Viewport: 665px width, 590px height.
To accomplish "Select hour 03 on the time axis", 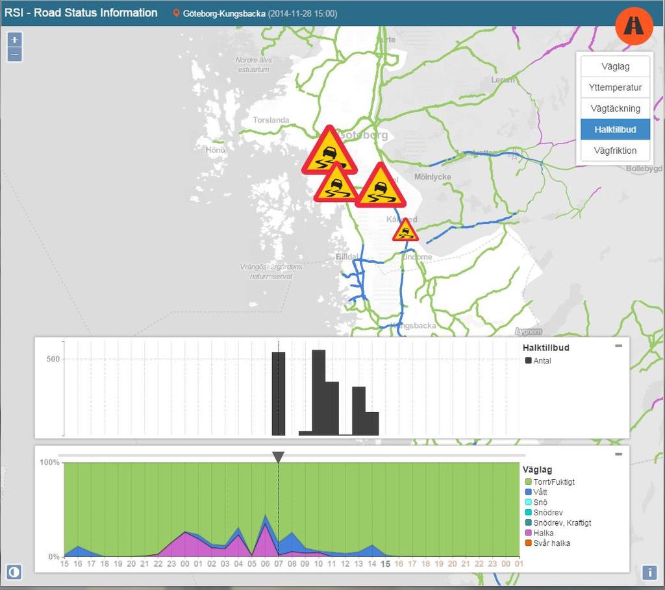I will pyautogui.click(x=225, y=564).
